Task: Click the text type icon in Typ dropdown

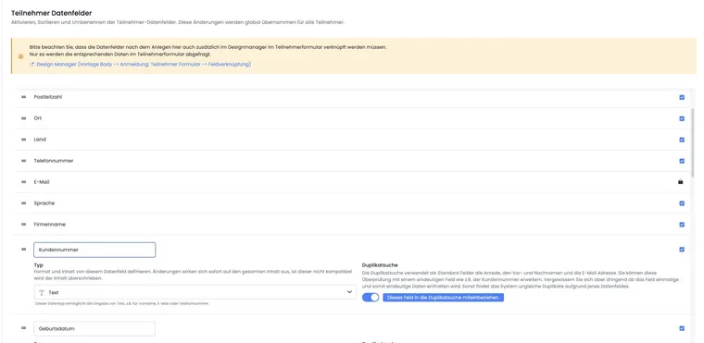Action: click(x=42, y=292)
